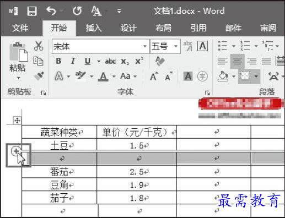Click Asian layout text direction icon
Screen dimensions: 285x218
tap(273, 76)
